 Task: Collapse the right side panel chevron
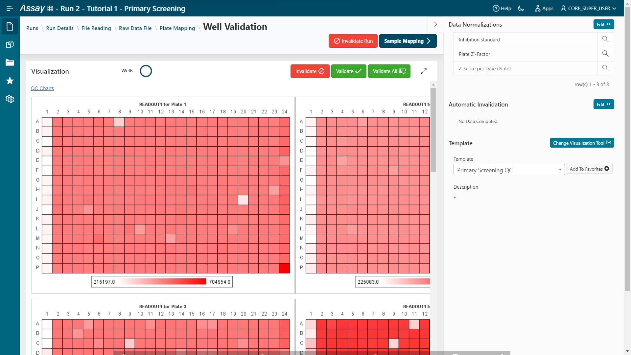coord(436,25)
